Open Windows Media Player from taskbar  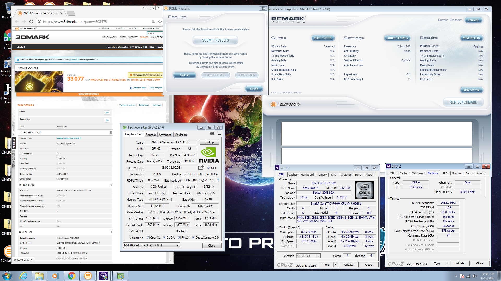pyautogui.click(x=55, y=276)
